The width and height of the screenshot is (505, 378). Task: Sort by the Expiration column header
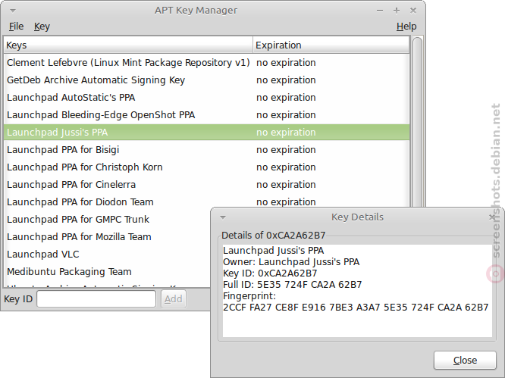331,45
